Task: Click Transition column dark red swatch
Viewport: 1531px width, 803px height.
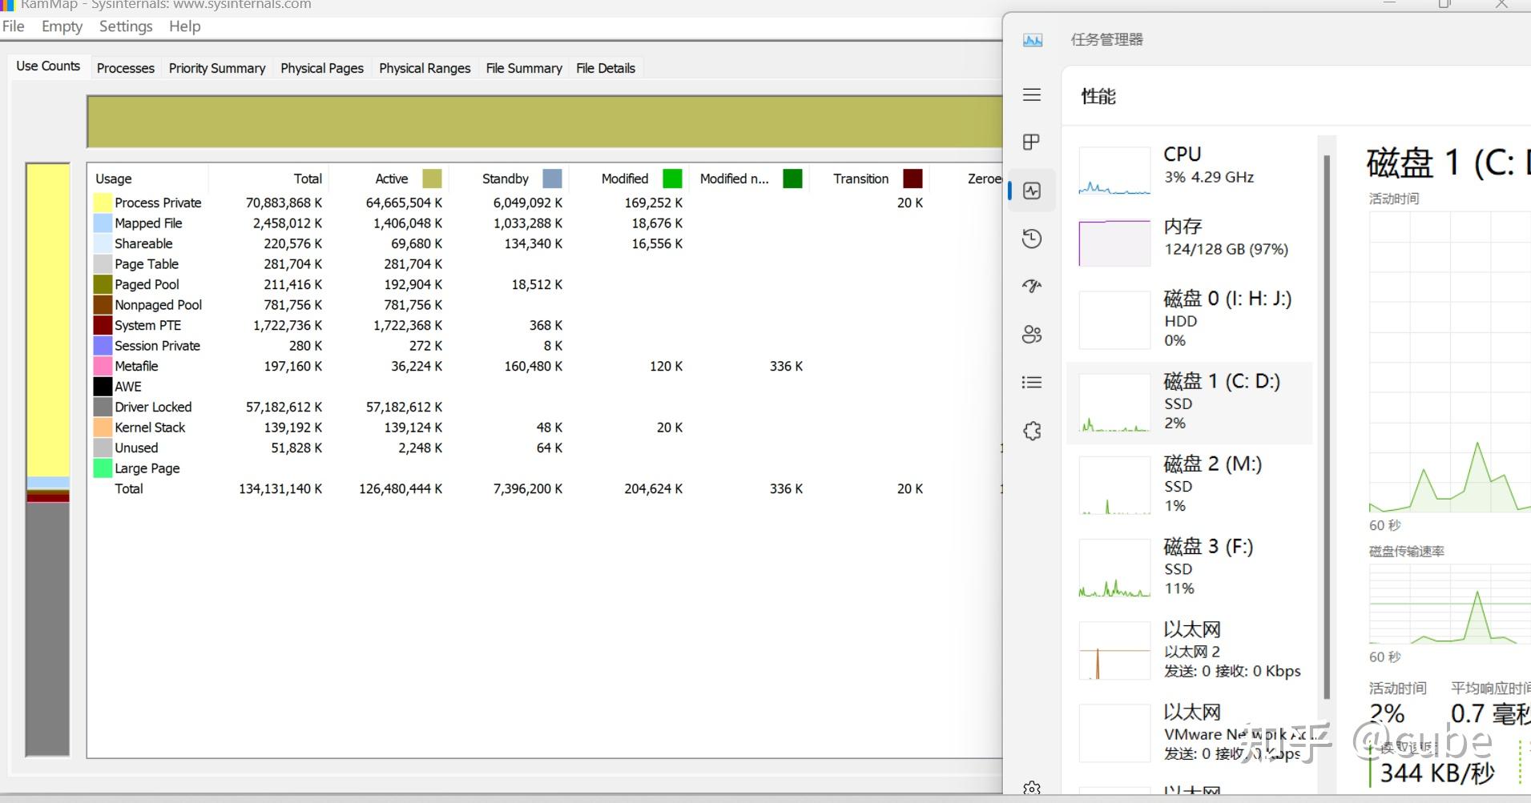Action: [913, 179]
